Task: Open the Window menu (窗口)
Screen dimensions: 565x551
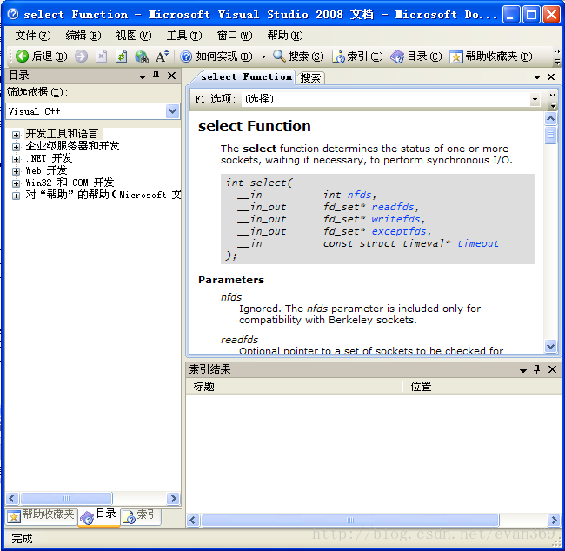Action: pos(235,36)
